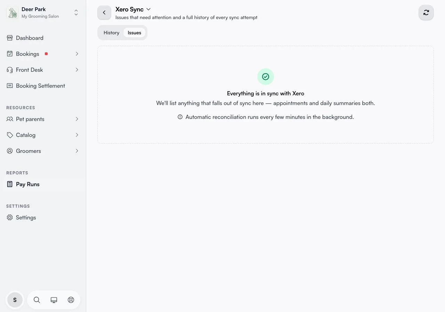The width and height of the screenshot is (445, 312).
Task: Click the refresh sync icon button
Action: pyautogui.click(x=426, y=12)
